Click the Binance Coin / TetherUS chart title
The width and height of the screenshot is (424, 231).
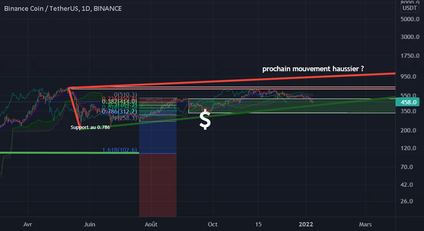click(63, 8)
